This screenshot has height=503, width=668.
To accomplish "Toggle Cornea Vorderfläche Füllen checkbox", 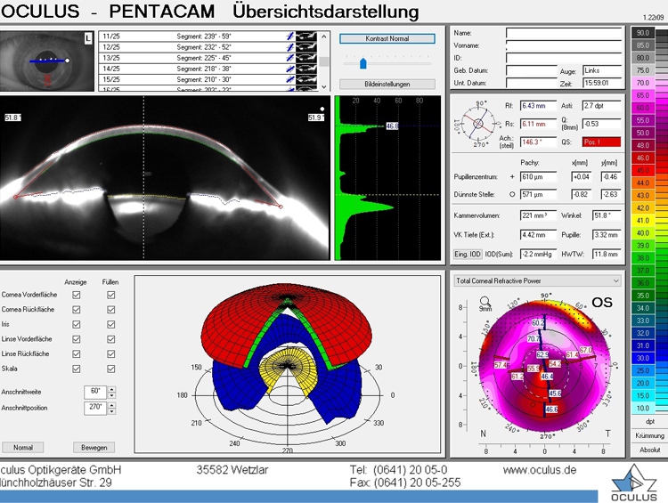I will [x=111, y=295].
